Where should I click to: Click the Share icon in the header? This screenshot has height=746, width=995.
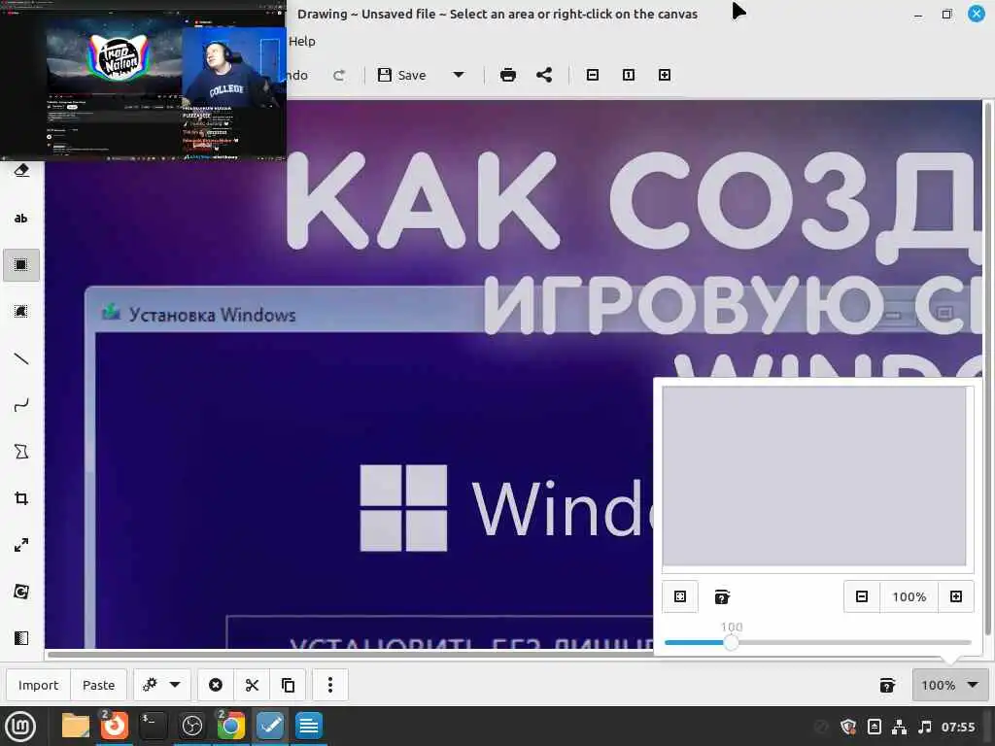pos(544,76)
